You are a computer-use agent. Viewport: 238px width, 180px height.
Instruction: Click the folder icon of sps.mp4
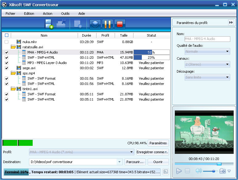[x=13, y=73]
